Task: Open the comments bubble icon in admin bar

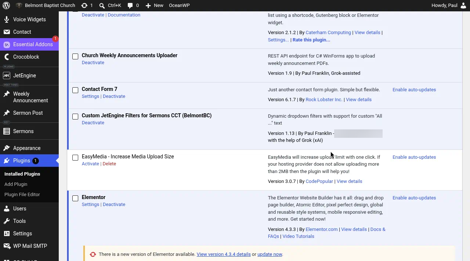Action: 130,5
